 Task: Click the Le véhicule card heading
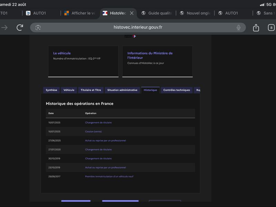coord(62,53)
